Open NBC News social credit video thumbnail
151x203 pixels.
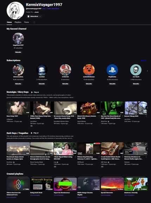point(112,149)
